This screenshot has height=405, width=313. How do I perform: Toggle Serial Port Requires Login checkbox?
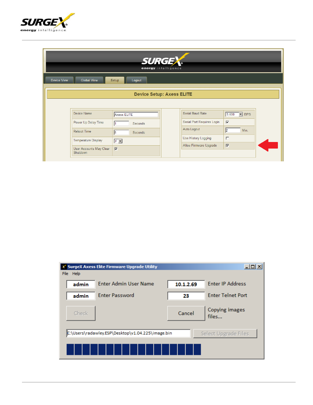(227, 122)
